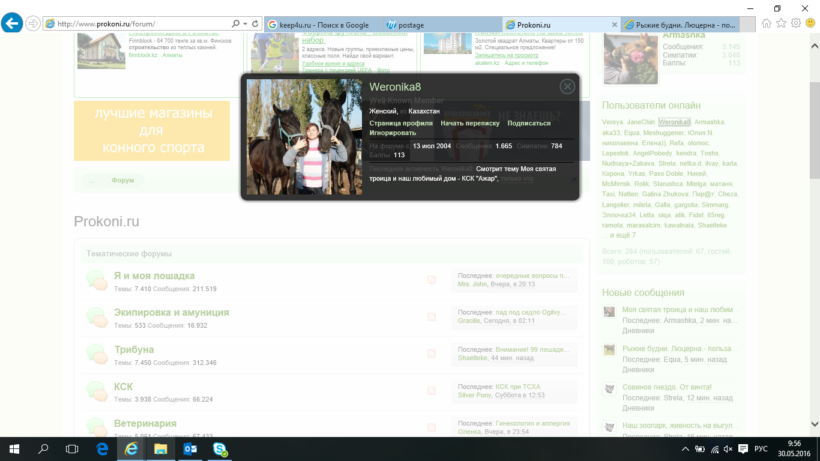The height and width of the screenshot is (461, 820).
Task: Click the page vertical scrollbar thumb
Action: coord(815,129)
